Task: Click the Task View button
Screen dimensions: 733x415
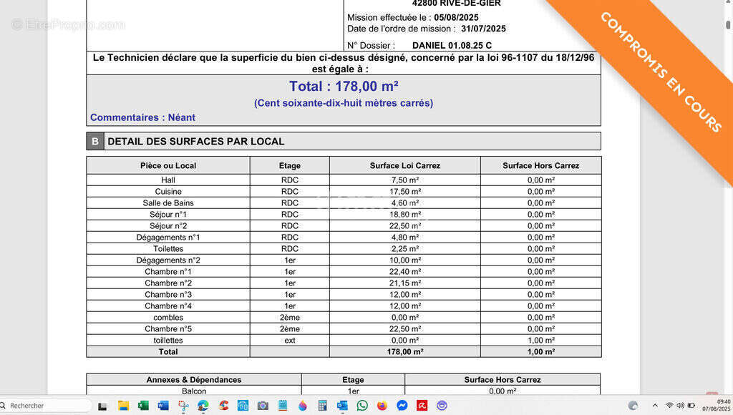Action: tap(102, 406)
